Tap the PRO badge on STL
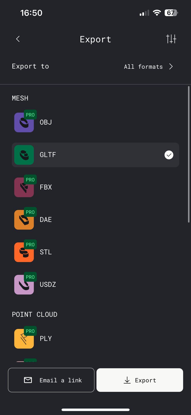The image size is (191, 415). 30,245
